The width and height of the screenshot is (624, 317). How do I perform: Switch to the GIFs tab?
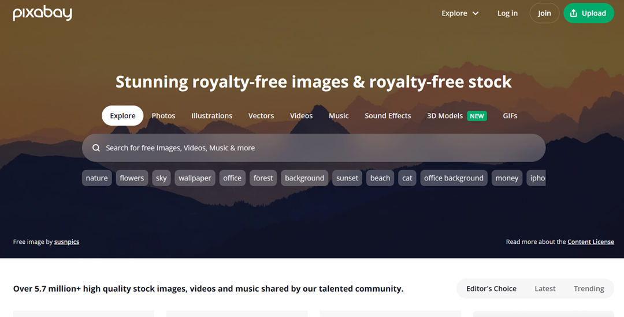(510, 116)
